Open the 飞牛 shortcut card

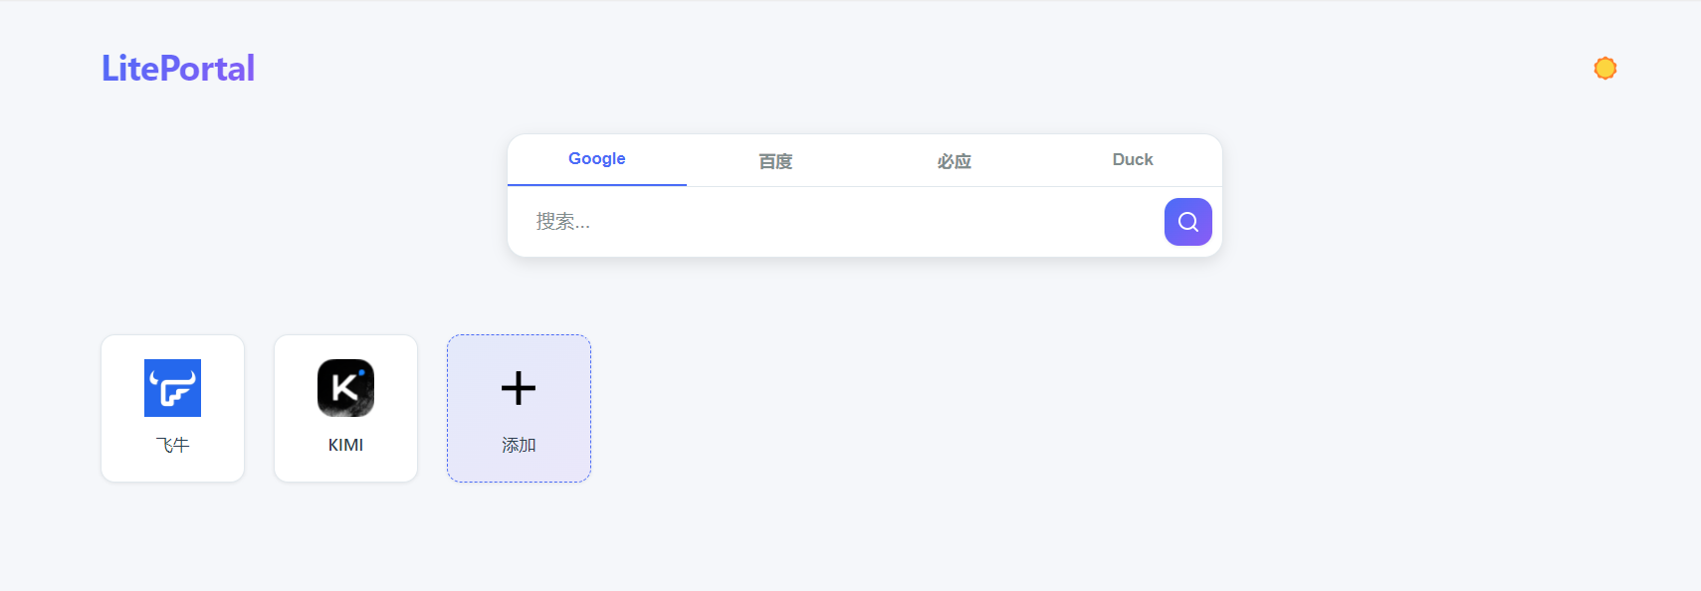pos(172,408)
